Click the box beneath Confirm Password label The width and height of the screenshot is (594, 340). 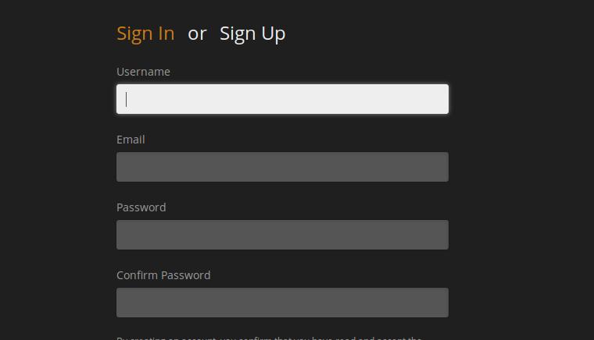(x=282, y=303)
